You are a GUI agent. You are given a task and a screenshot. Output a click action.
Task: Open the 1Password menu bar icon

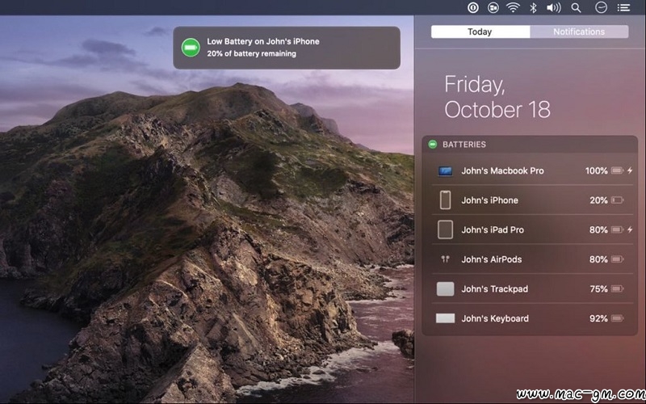[x=473, y=7]
